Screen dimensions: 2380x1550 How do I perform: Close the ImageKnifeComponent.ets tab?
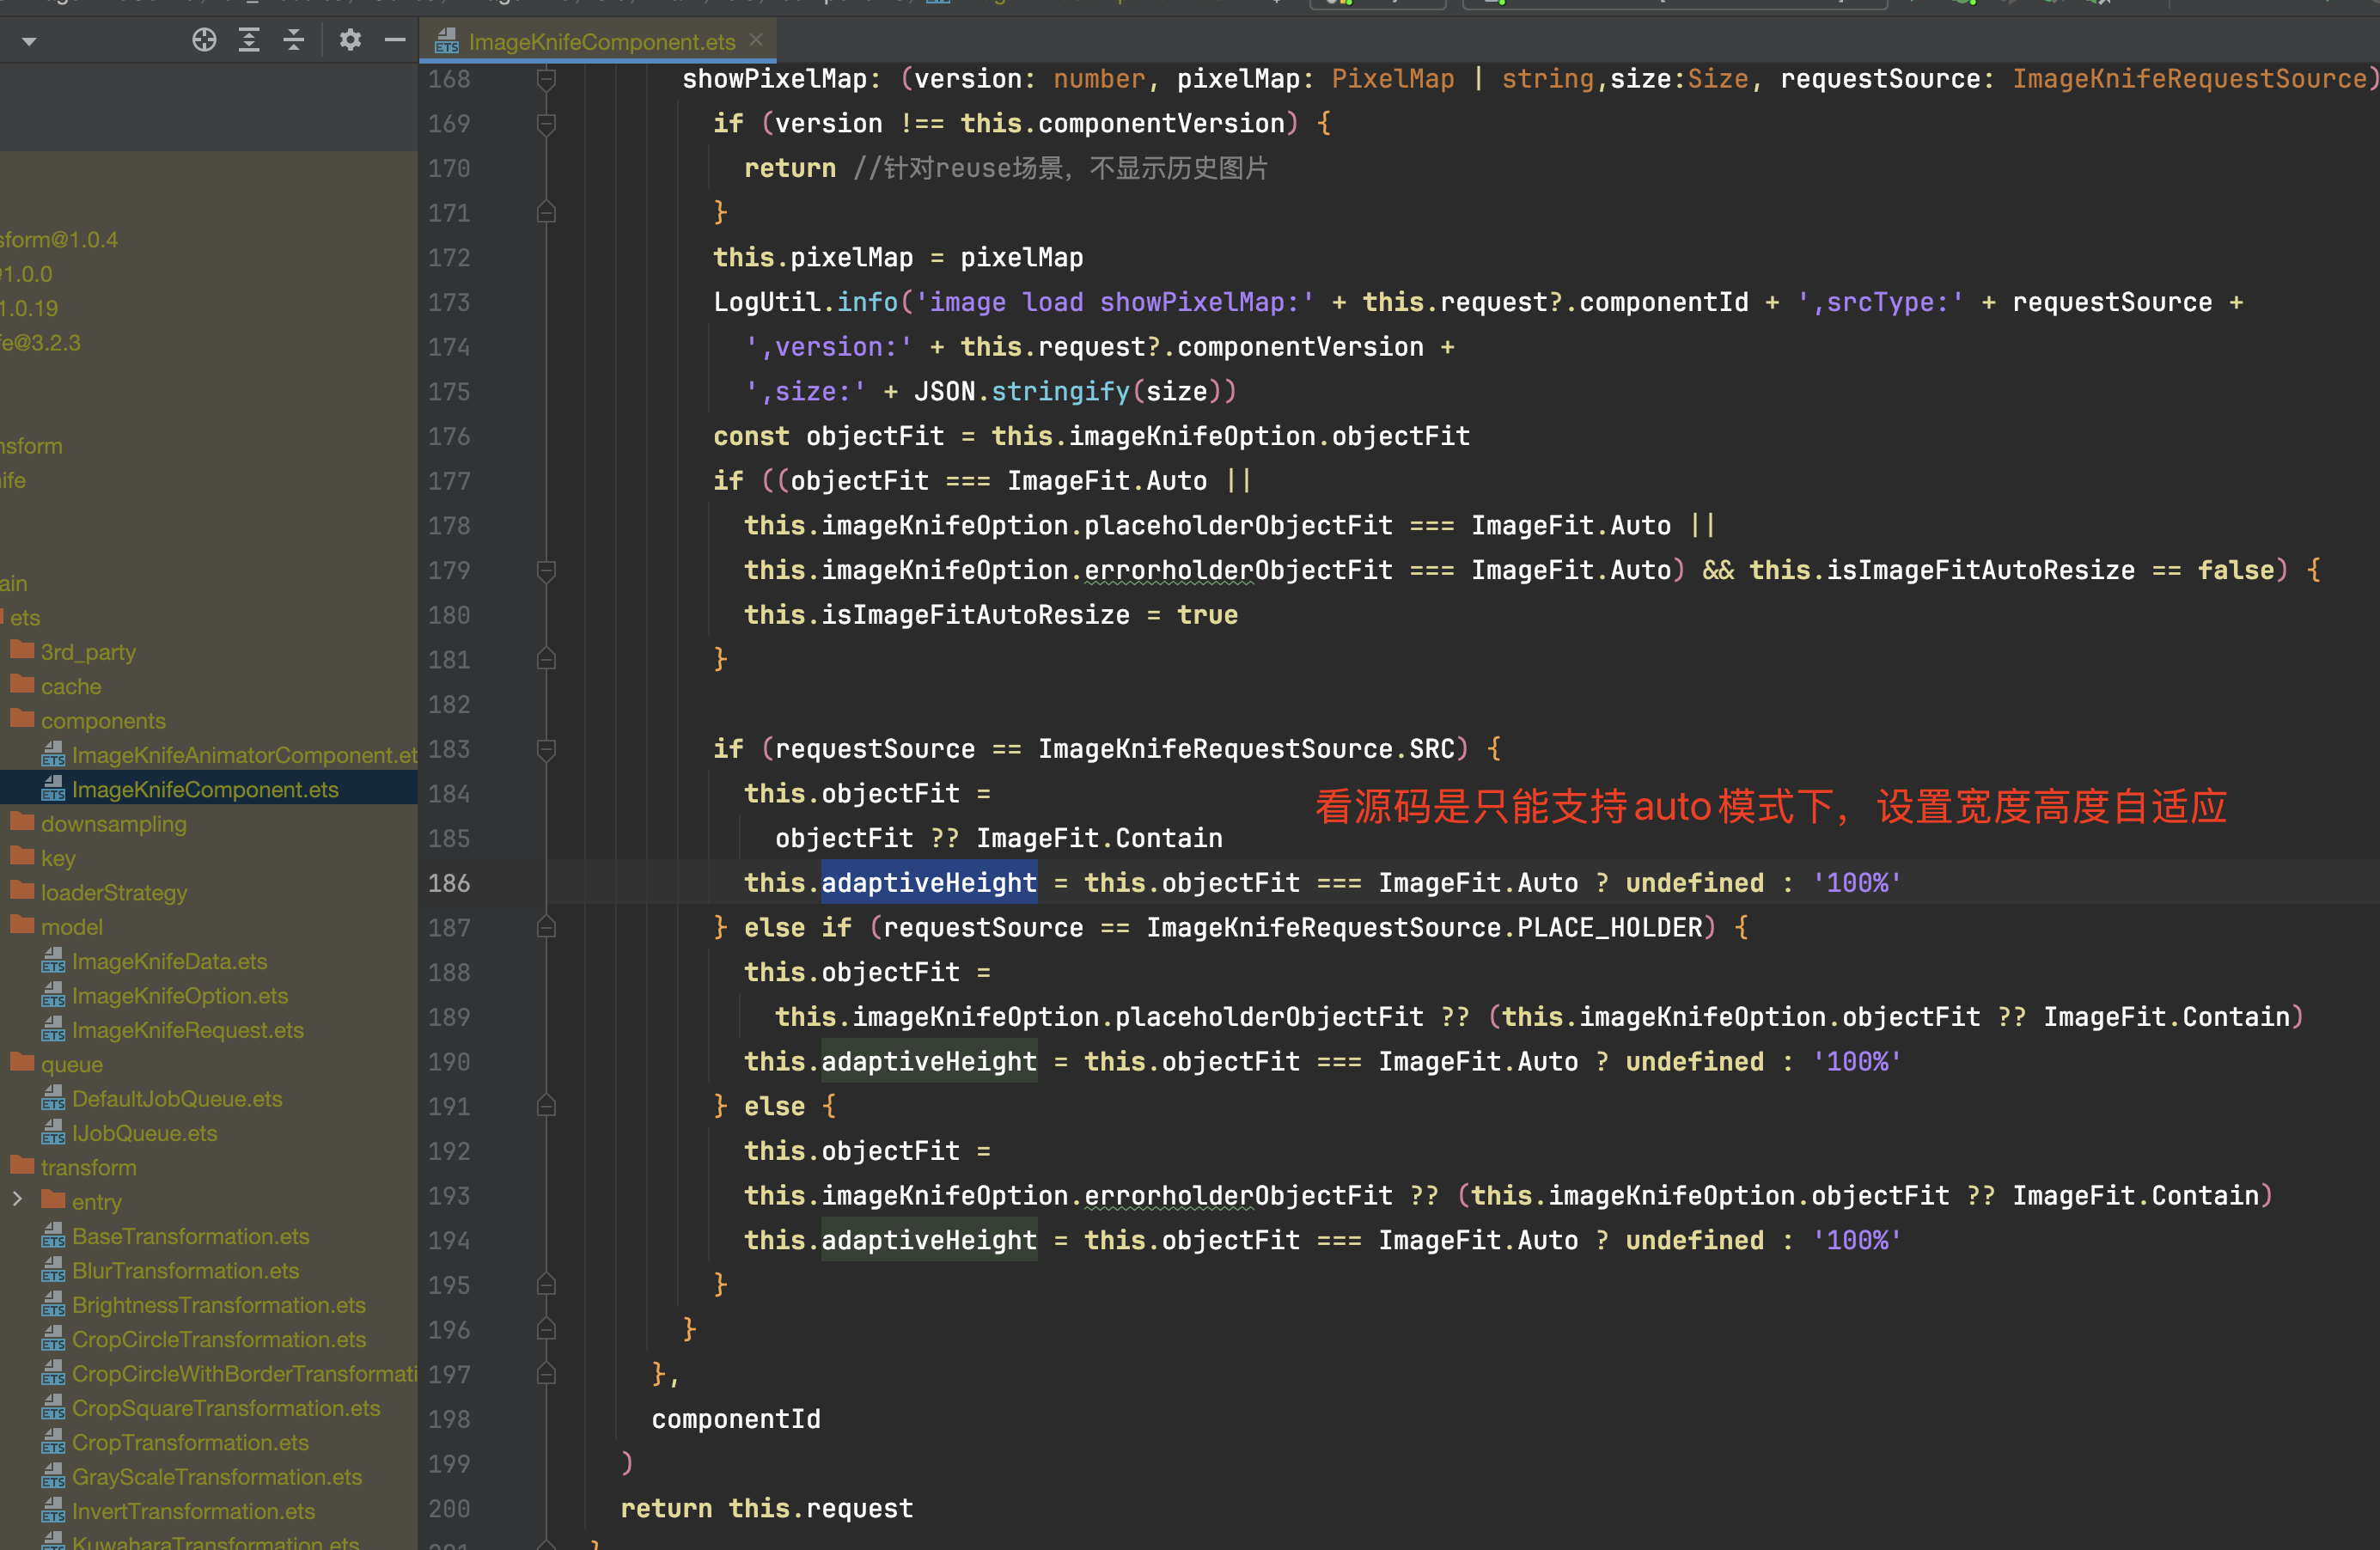tap(757, 40)
